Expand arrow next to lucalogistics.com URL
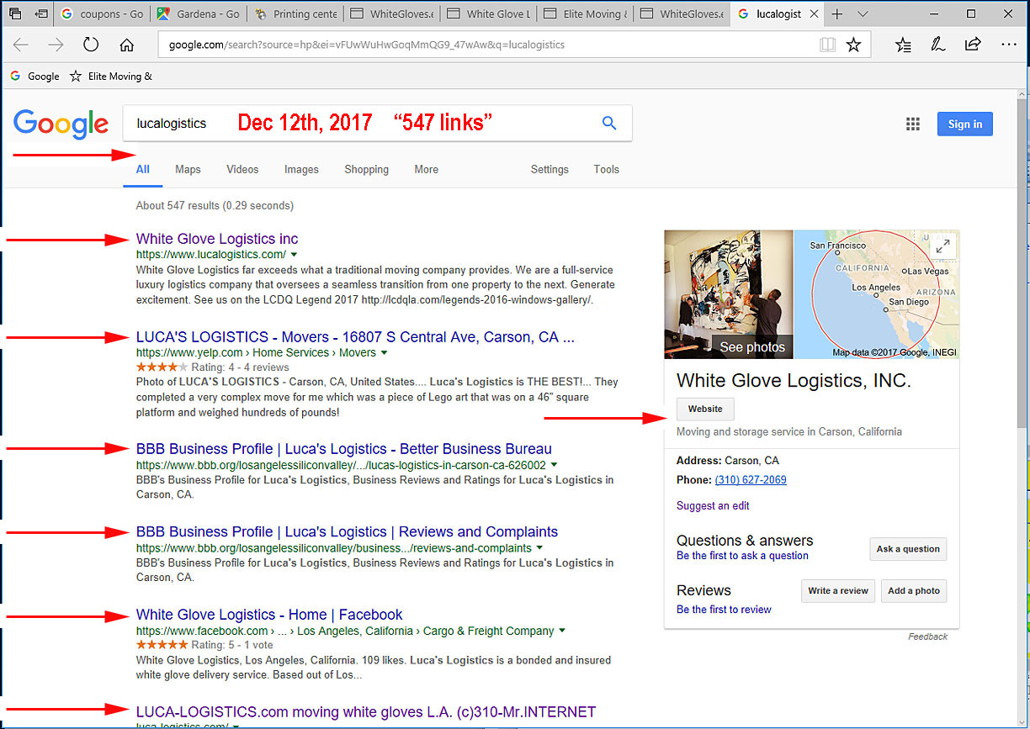 pyautogui.click(x=294, y=255)
